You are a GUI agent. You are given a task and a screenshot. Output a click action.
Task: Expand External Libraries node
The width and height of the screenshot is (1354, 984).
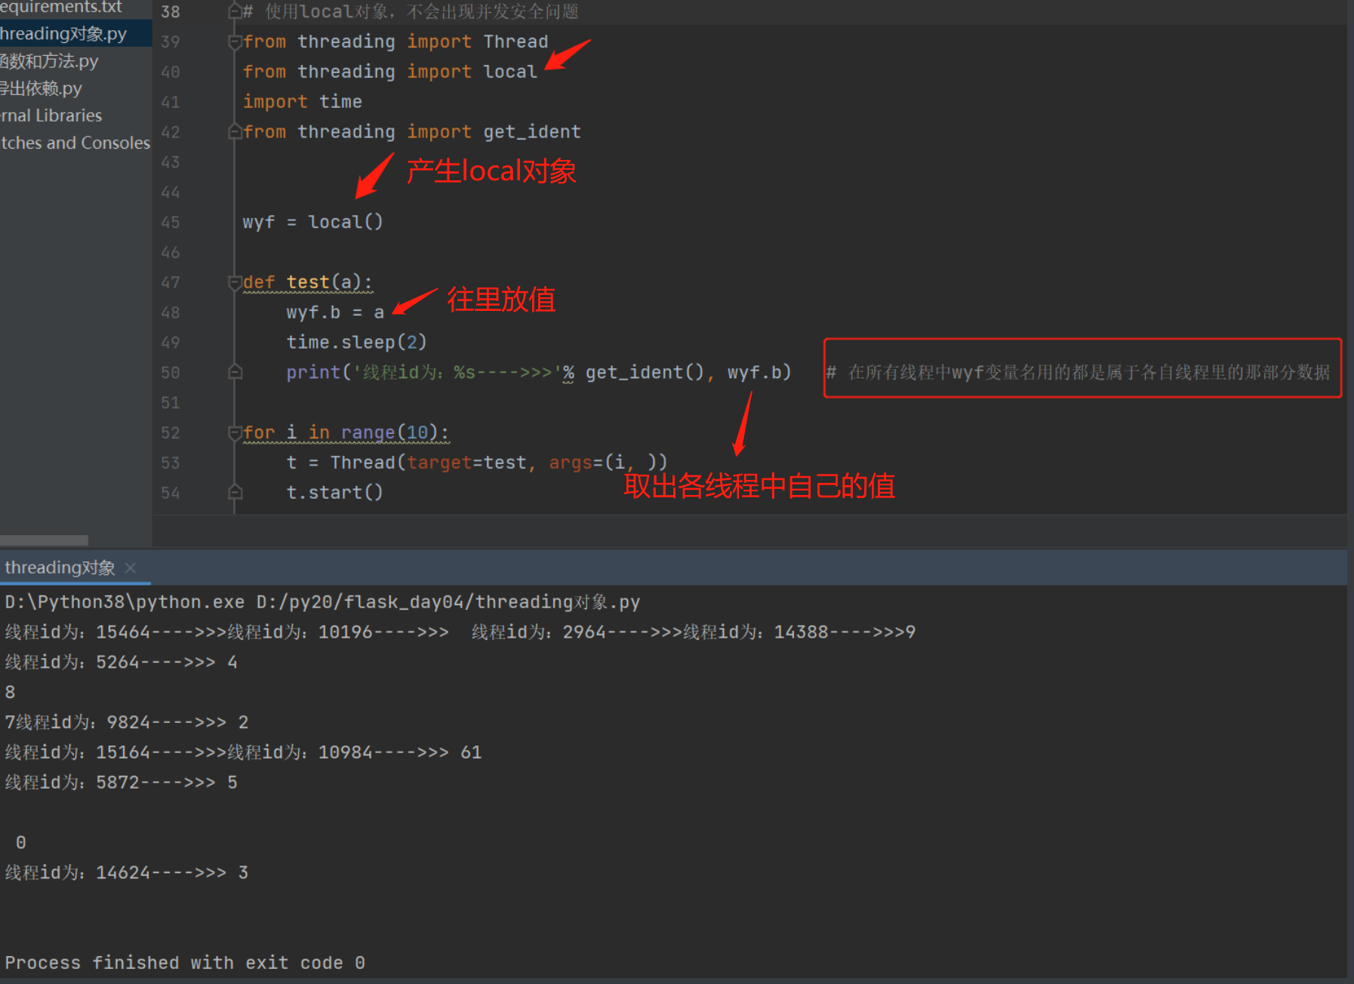pos(51,115)
